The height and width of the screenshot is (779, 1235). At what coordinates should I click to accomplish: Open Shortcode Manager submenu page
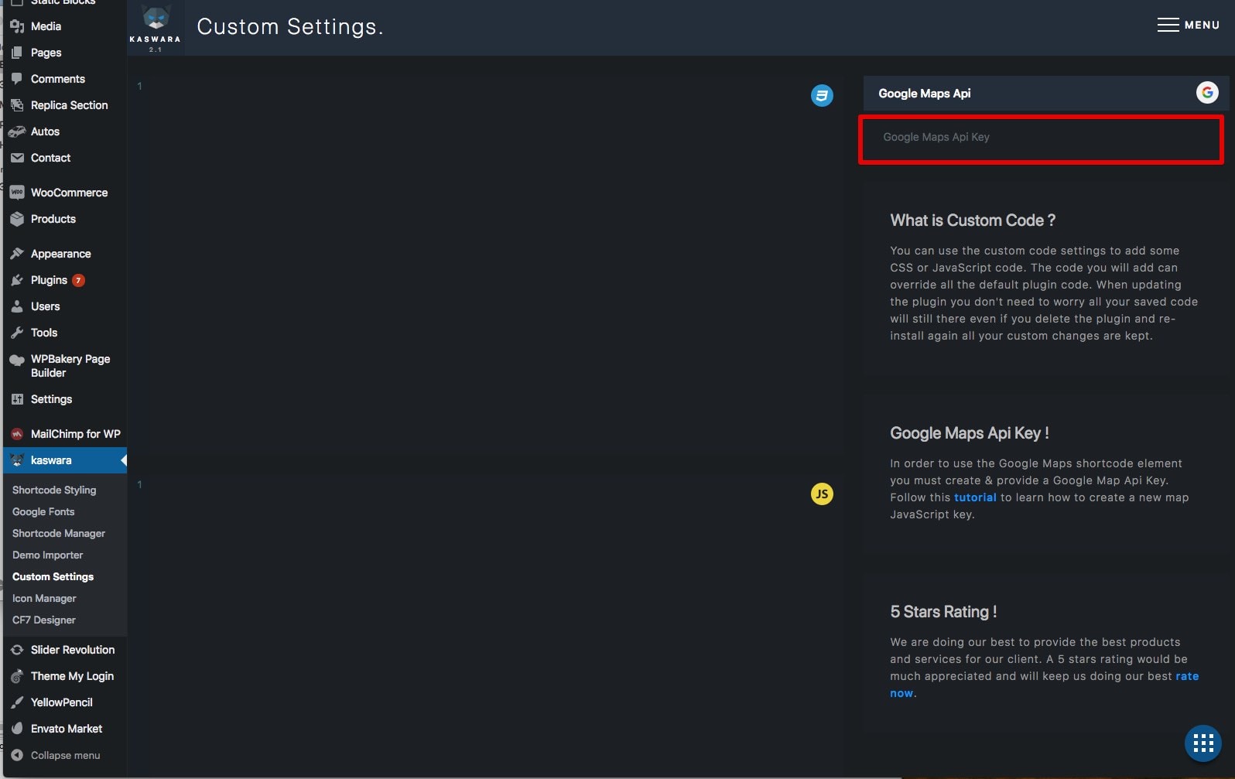pos(59,533)
